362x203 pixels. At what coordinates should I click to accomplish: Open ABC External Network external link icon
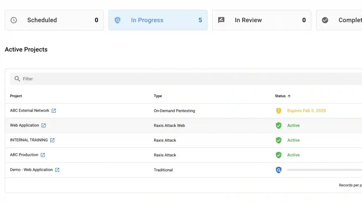pyautogui.click(x=54, y=111)
